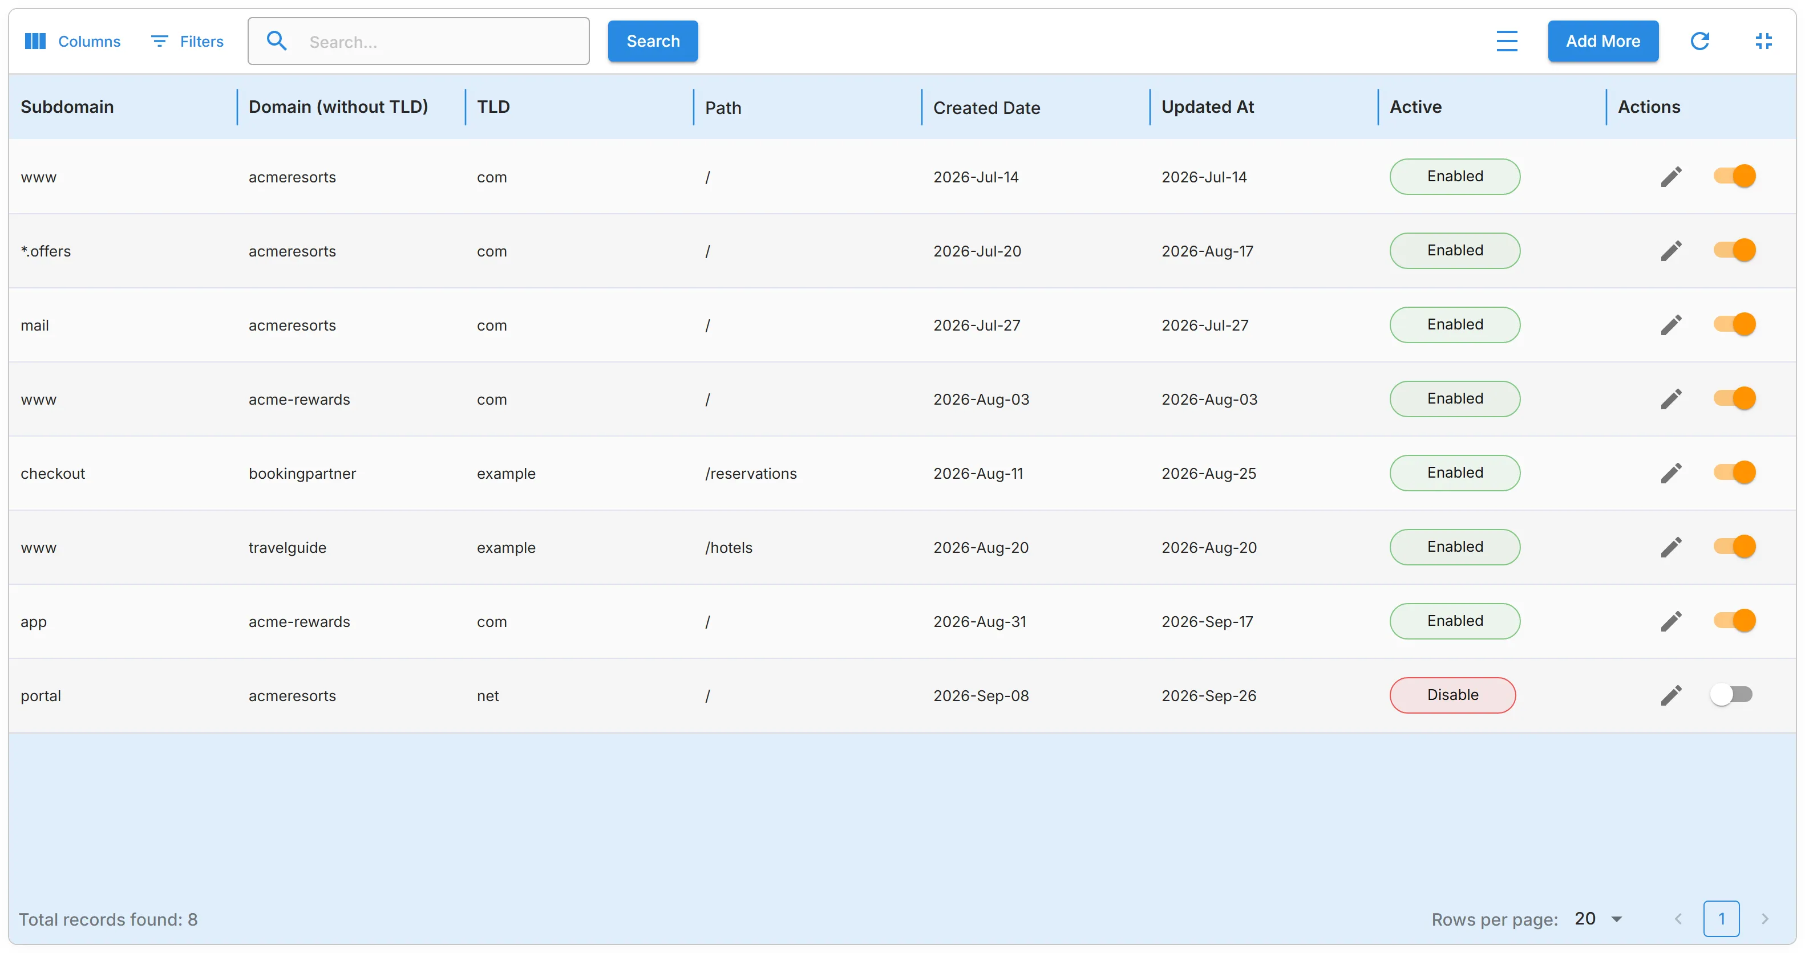The image size is (1805, 953).
Task: Go to next page arrow
Action: (1764, 919)
